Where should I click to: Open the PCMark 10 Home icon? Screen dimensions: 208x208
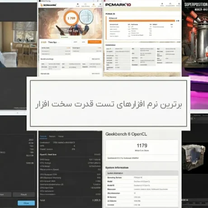(x=162, y=5)
